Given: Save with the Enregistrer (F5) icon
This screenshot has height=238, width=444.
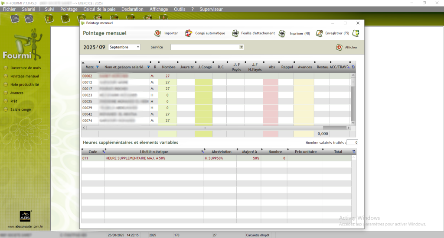Looking at the screenshot, I should (x=320, y=33).
